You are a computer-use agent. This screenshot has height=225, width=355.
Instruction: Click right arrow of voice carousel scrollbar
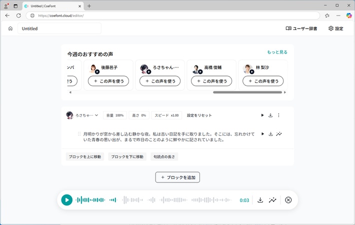285,92
